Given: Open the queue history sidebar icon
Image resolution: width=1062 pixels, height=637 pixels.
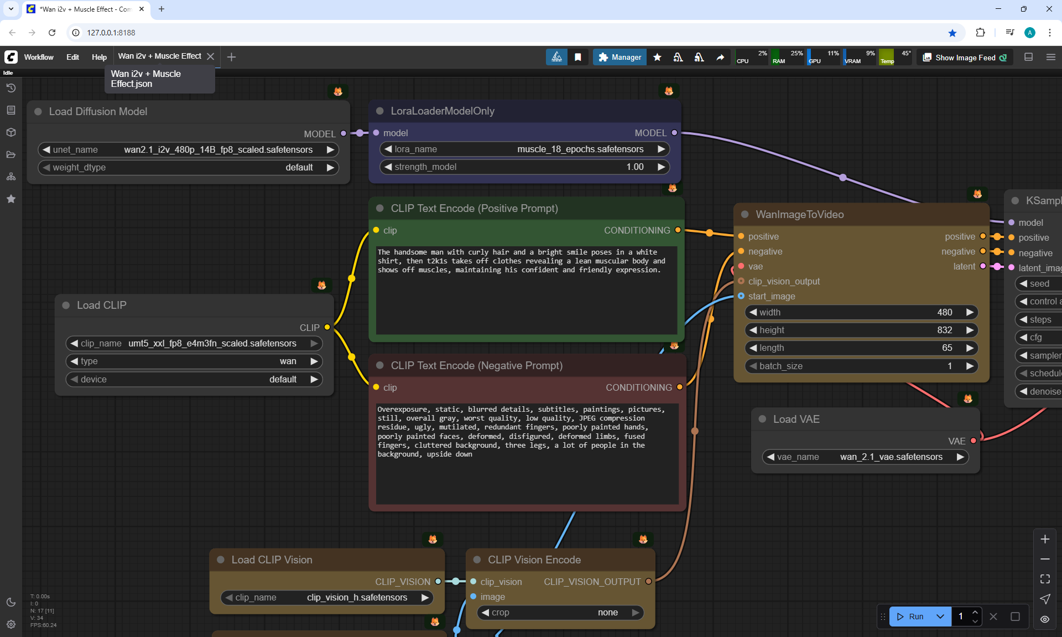Looking at the screenshot, I should pyautogui.click(x=11, y=88).
